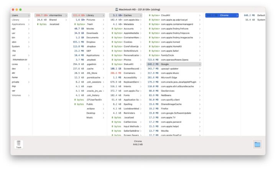Select the highlighted Chrome folder

(x=222, y=15)
